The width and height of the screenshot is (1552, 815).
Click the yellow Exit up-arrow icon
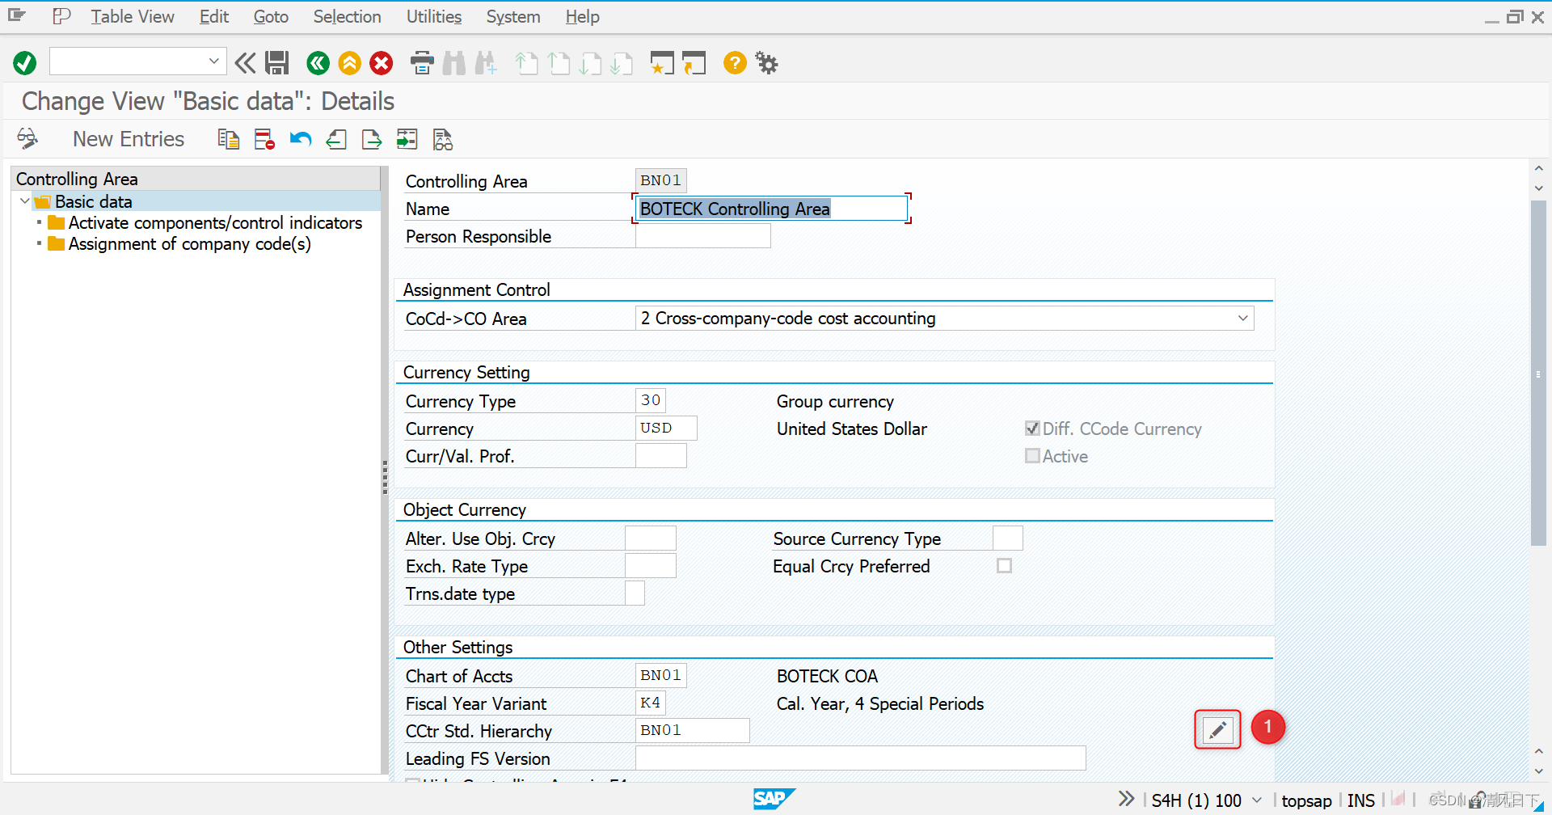(349, 62)
